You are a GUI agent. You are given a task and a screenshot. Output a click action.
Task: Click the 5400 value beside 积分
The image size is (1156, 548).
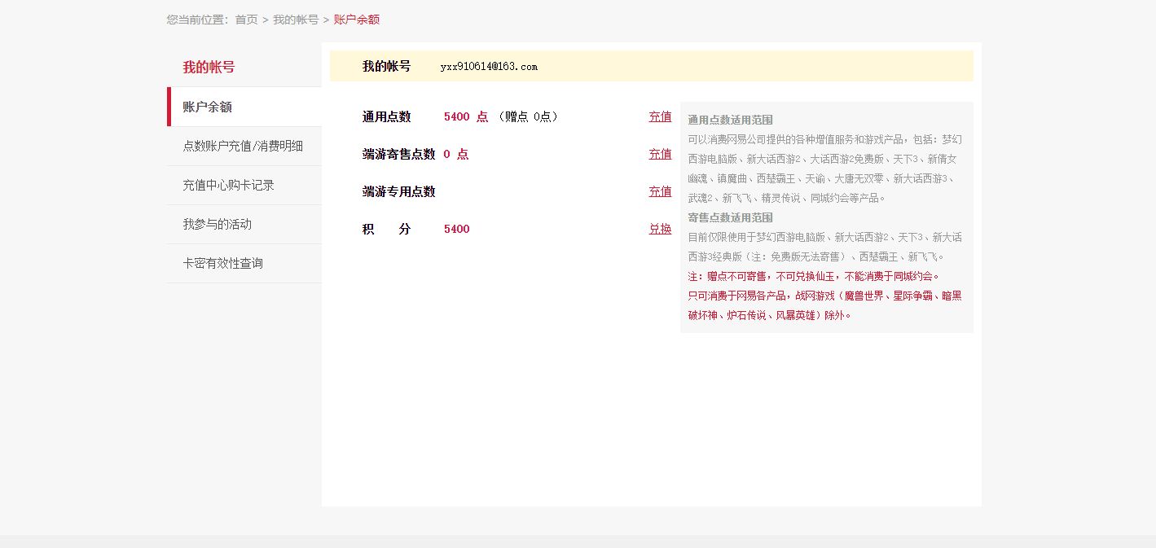coord(457,229)
